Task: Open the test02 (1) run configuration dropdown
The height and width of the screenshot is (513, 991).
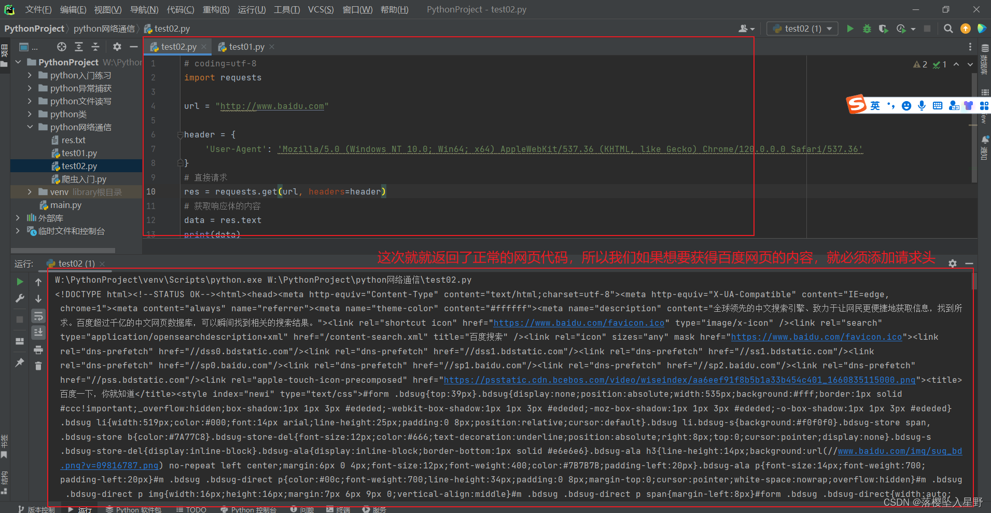Action: [x=803, y=29]
